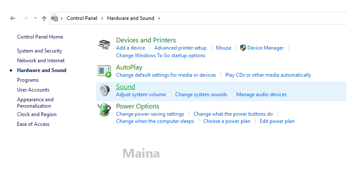The width and height of the screenshot is (357, 175).
Task: Select Control Panel in breadcrumb
Action: (x=82, y=18)
